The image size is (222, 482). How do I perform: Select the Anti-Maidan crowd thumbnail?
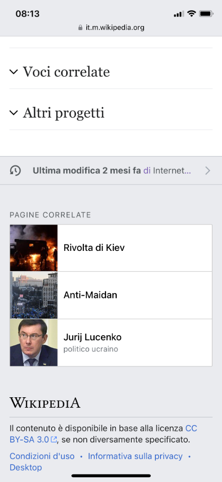pos(34,295)
